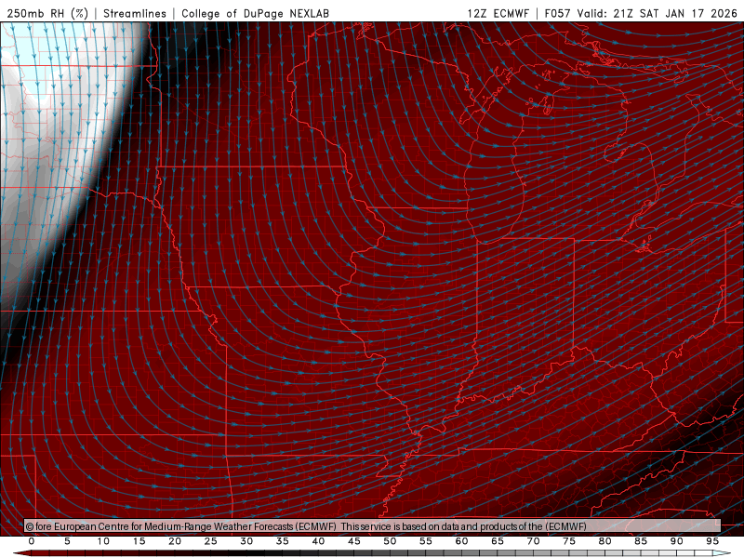
Task: Select the 'F057' forecast hour text
Action: pyautogui.click(x=557, y=13)
